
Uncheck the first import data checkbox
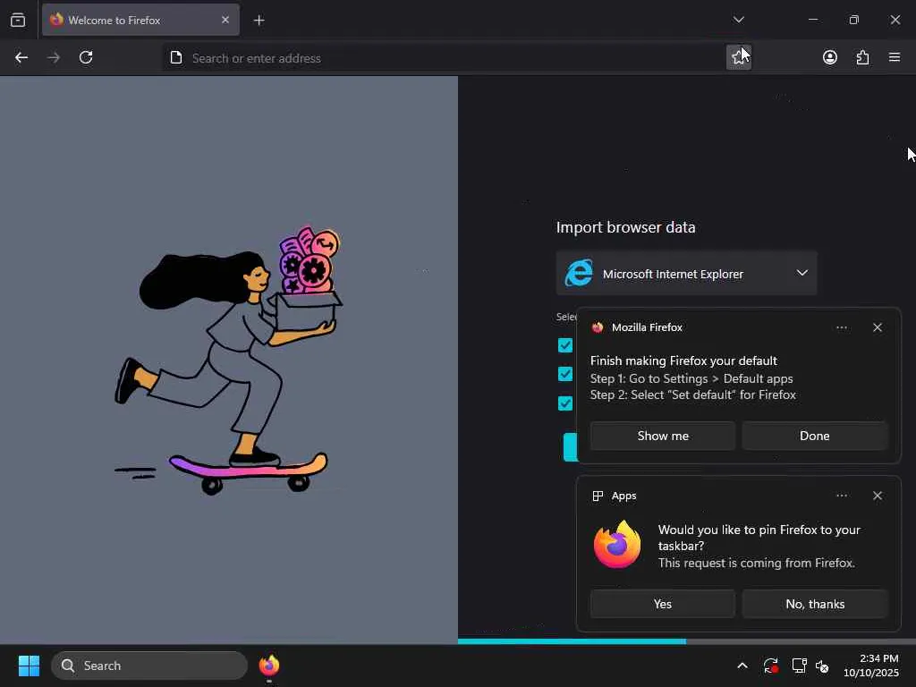click(565, 345)
